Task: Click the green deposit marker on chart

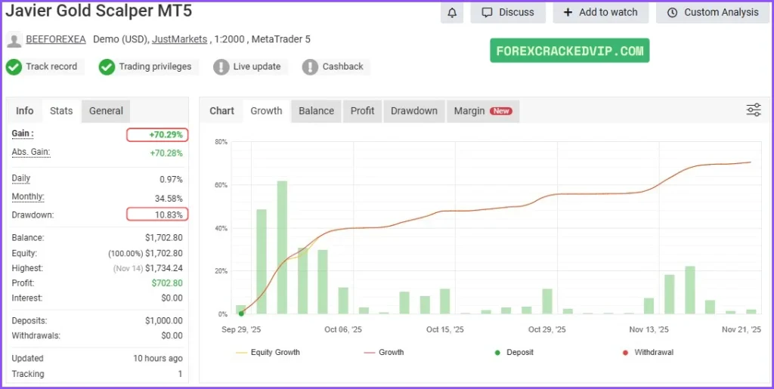Action: (x=241, y=313)
